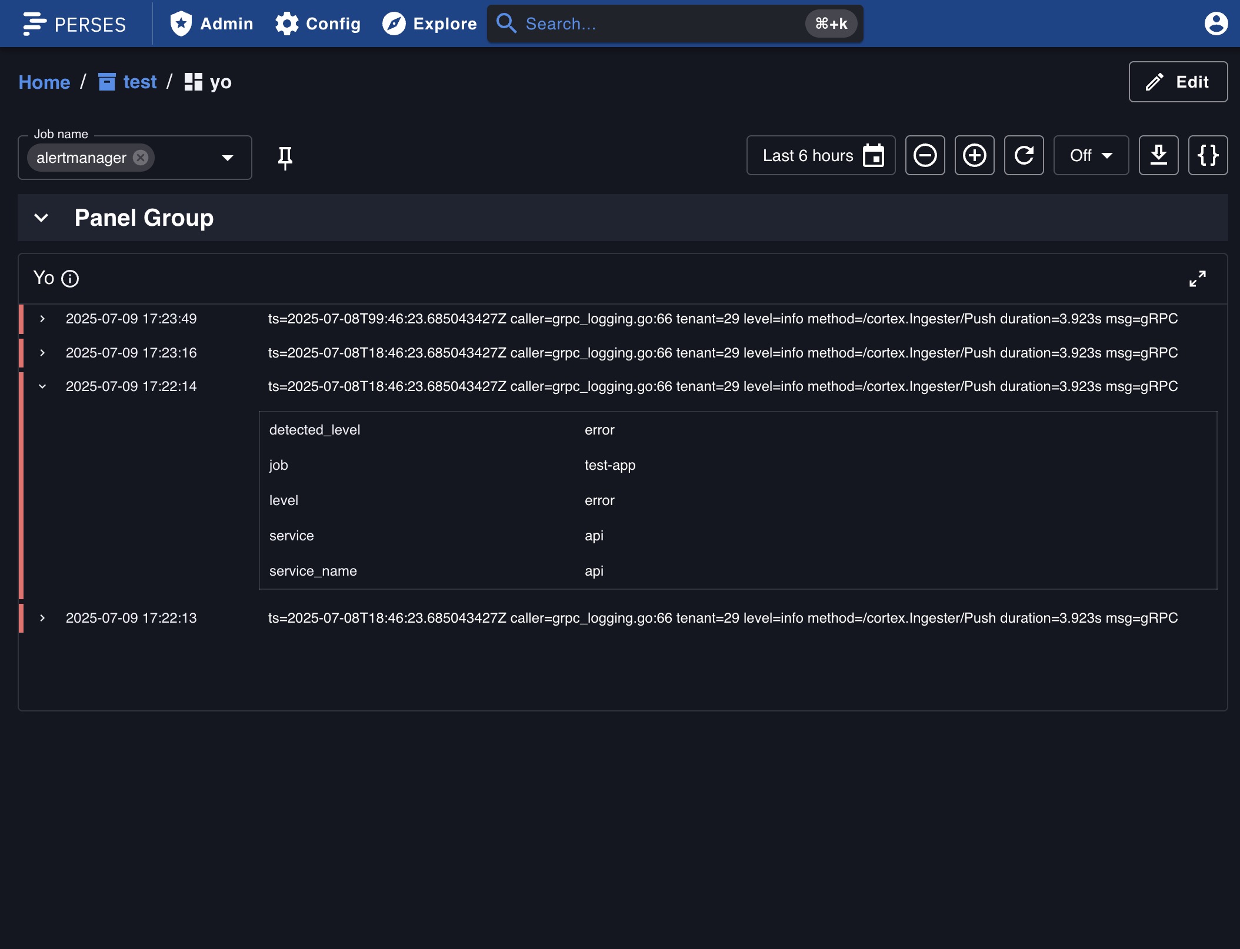View info tooltip on the Yo panel
The width and height of the screenshot is (1240, 949).
coord(70,278)
